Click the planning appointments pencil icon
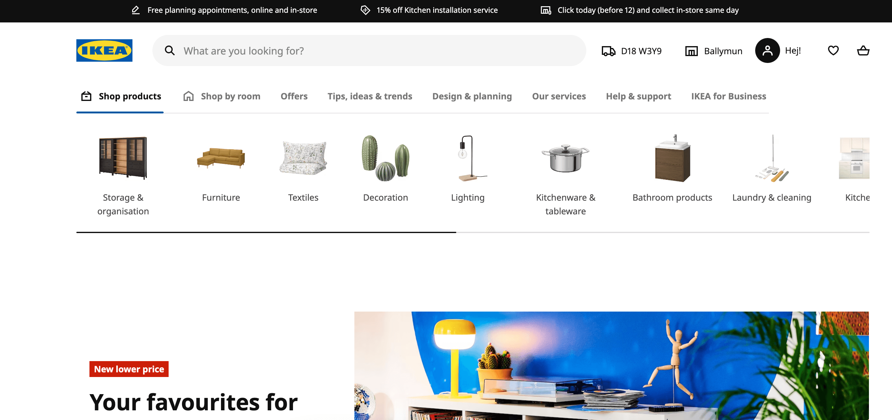This screenshot has width=892, height=420. coord(136,10)
